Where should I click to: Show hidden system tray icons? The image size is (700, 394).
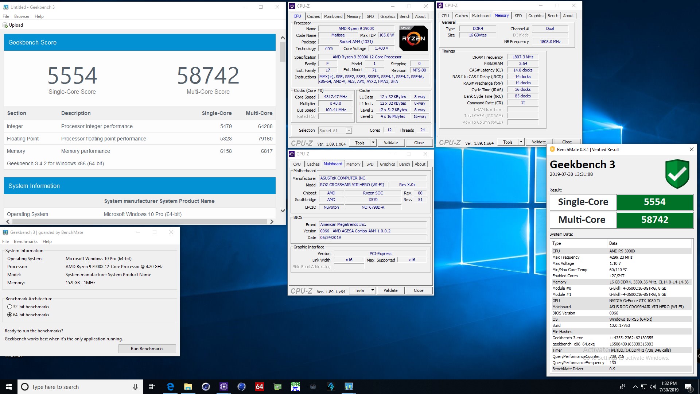(635, 387)
